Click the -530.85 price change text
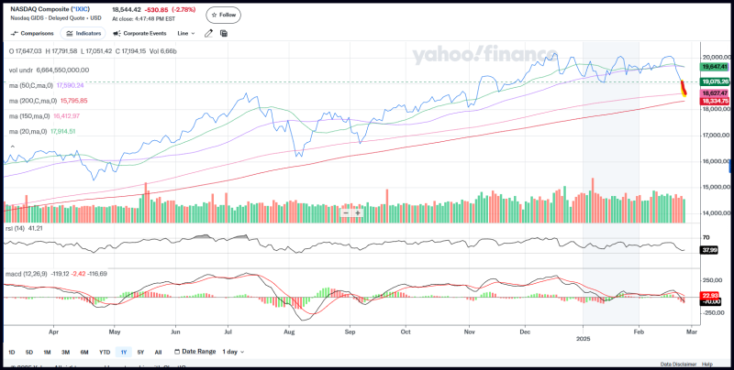734x370 pixels. (x=155, y=9)
